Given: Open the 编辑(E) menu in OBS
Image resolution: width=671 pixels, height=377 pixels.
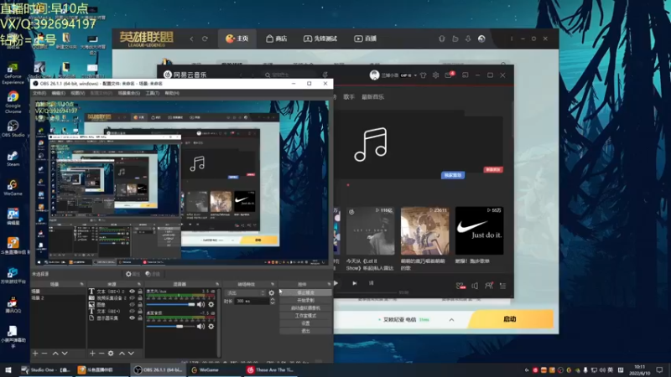Looking at the screenshot, I should click(58, 93).
